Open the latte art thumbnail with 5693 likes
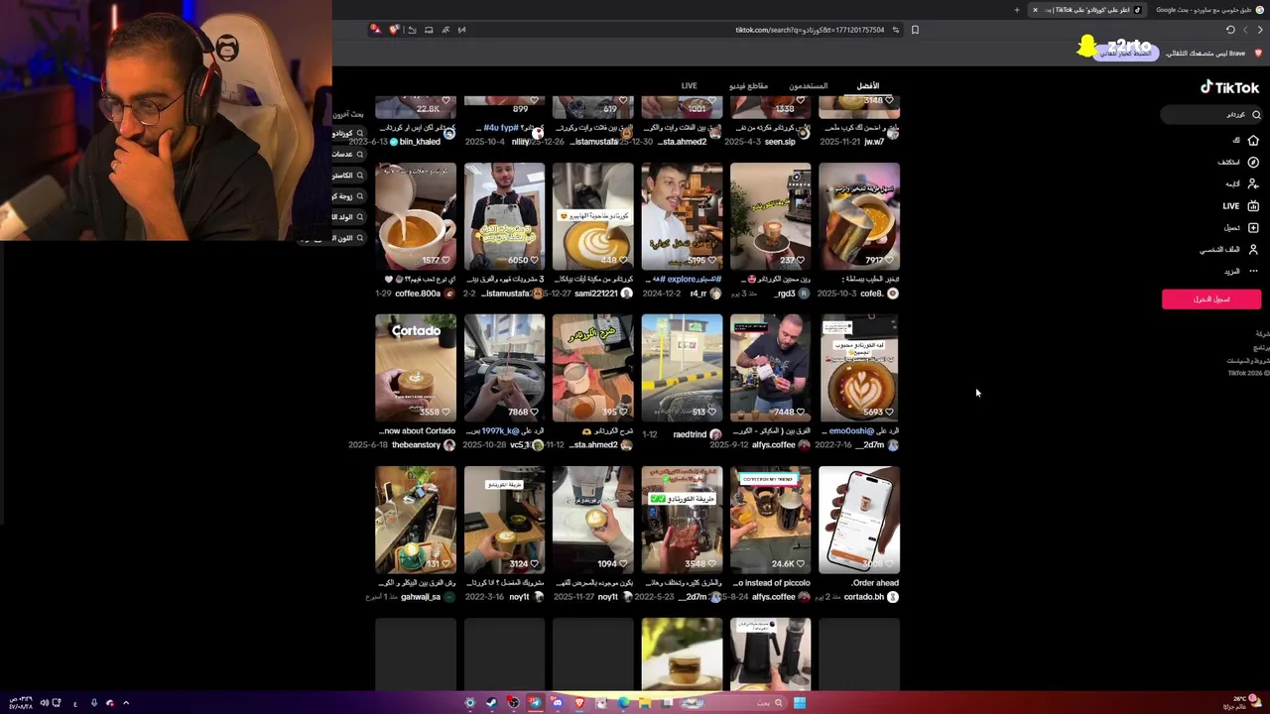 [x=859, y=368]
